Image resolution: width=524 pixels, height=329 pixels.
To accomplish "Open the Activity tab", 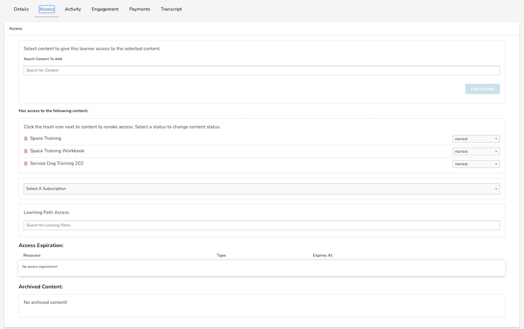I will 73,9.
